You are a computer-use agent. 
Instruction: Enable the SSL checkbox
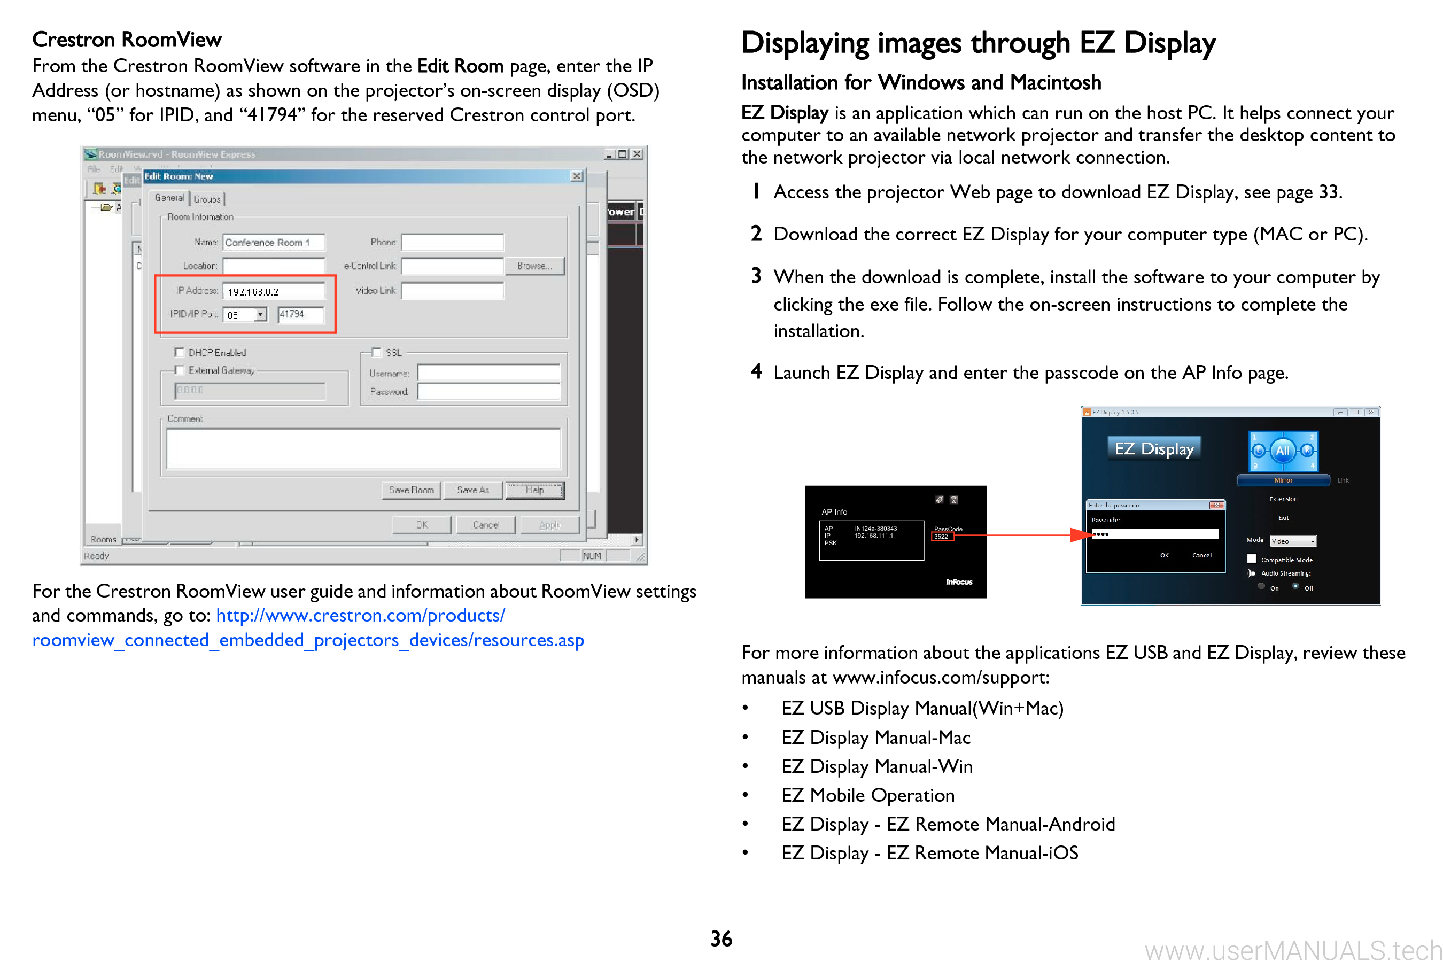click(x=377, y=352)
